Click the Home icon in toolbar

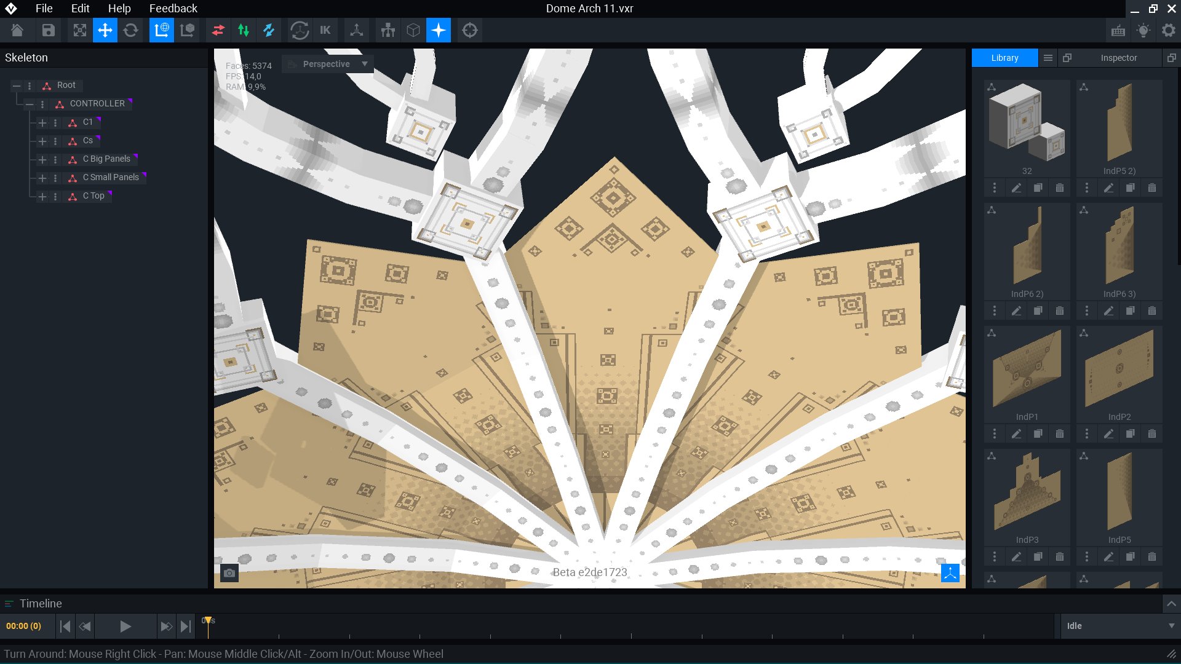coord(17,30)
